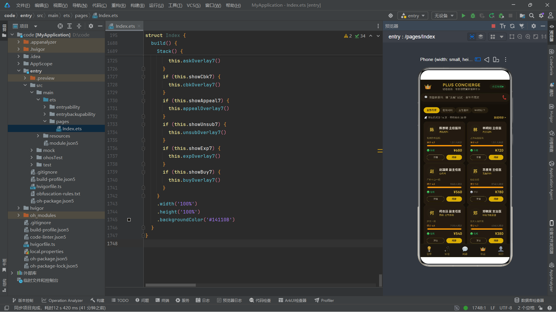This screenshot has width=556, height=312.
Task: Click the 1748:1 cursor position indicator
Action: 479,308
